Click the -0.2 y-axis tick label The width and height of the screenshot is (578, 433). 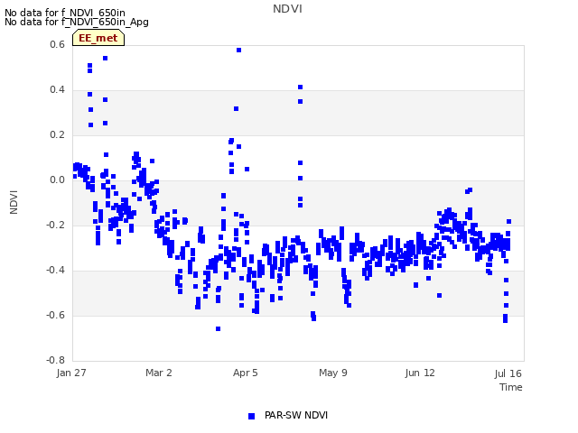[x=55, y=225]
